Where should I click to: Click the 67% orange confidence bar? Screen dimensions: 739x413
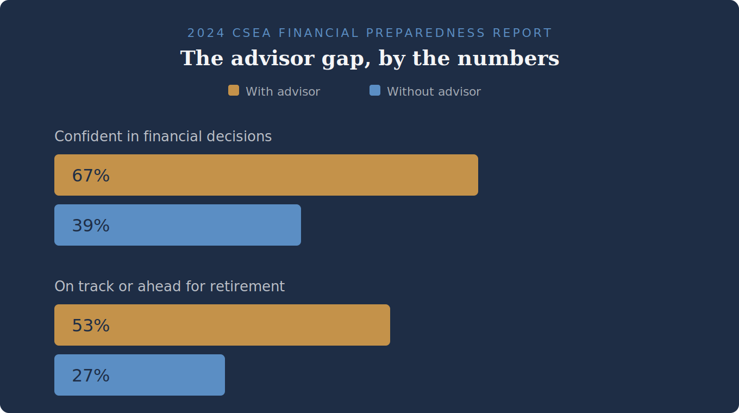click(266, 175)
